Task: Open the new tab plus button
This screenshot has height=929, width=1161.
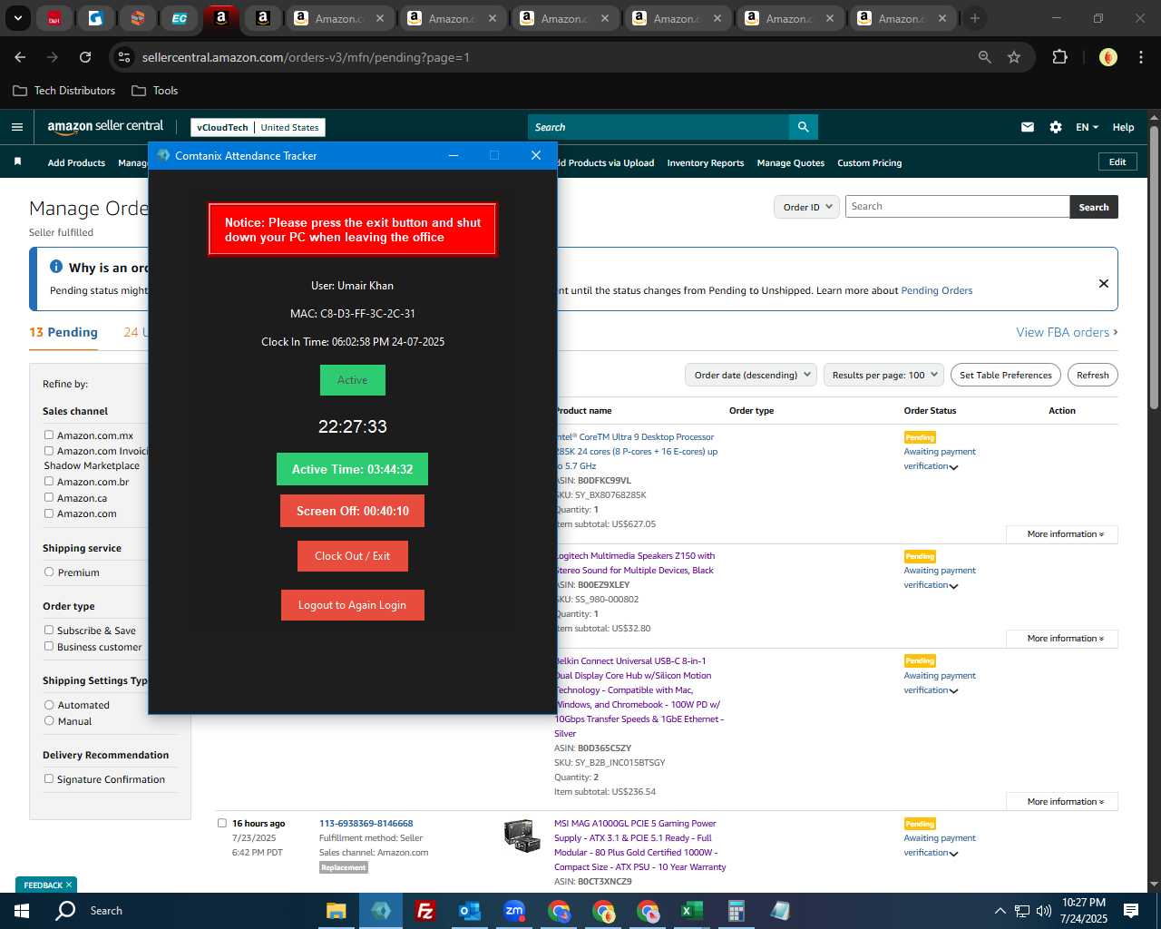Action: click(x=975, y=18)
